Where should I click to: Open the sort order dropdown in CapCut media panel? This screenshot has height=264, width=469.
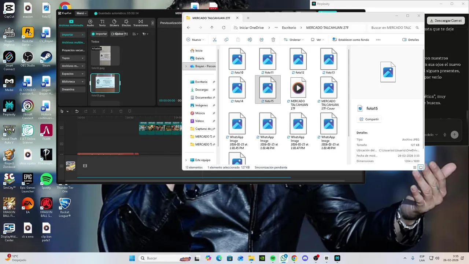click(135, 34)
